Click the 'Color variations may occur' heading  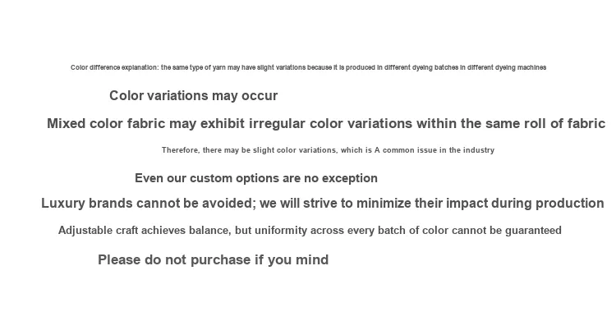[193, 95]
